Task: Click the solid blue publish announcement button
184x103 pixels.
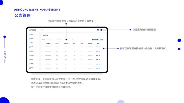Action: tap(95, 39)
